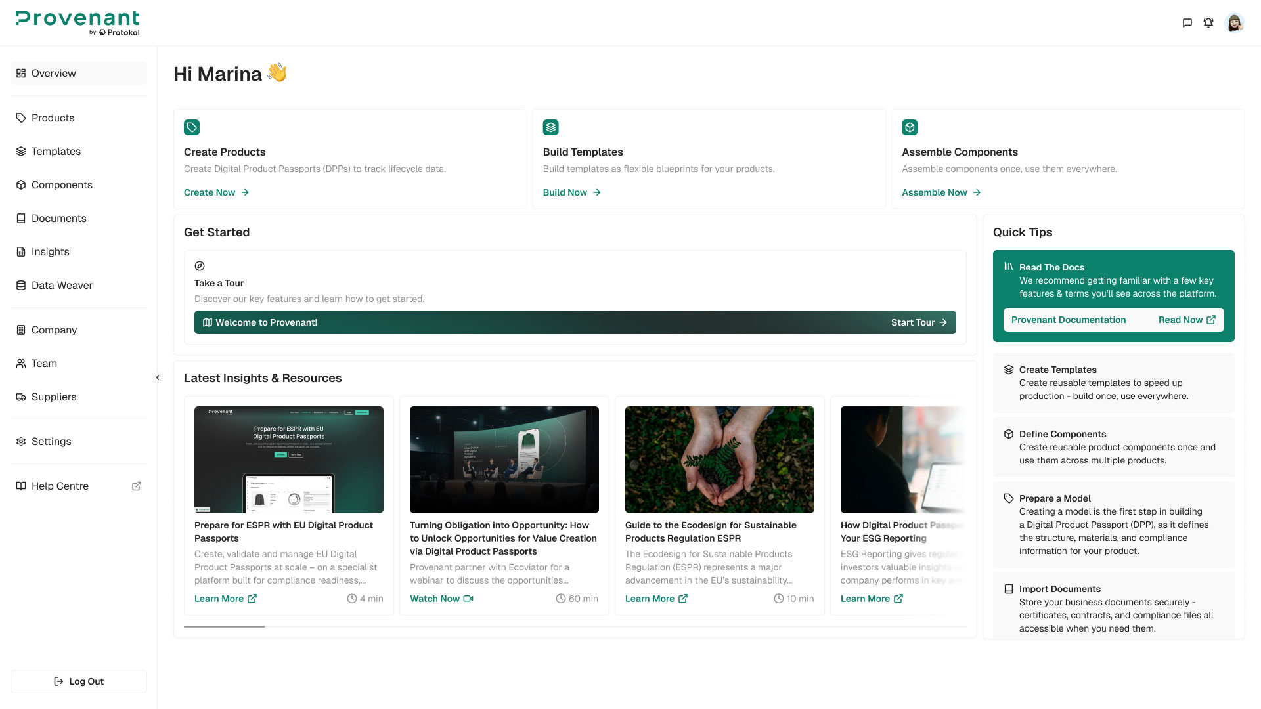Open Templates in the sidebar
This screenshot has height=709, width=1261.
[79, 151]
